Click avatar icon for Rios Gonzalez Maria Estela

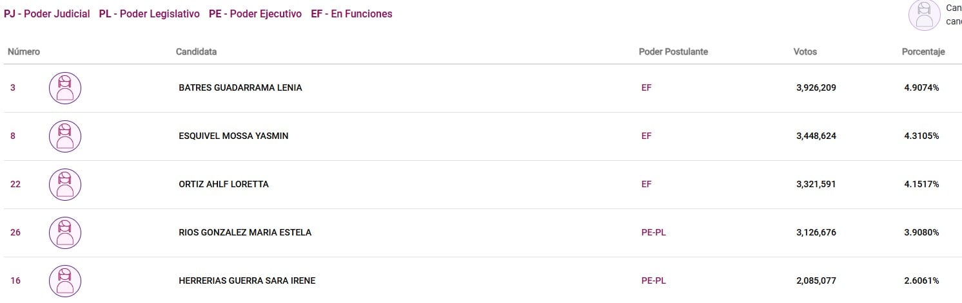coord(65,233)
